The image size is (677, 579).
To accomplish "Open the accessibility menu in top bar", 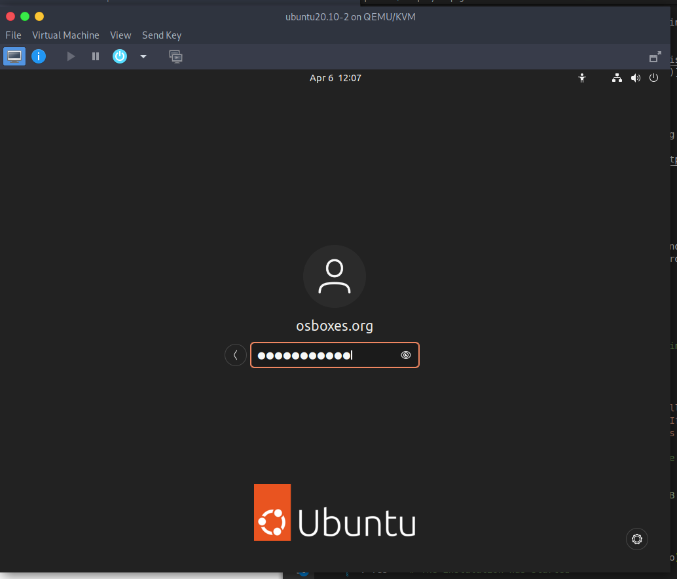I will (582, 78).
